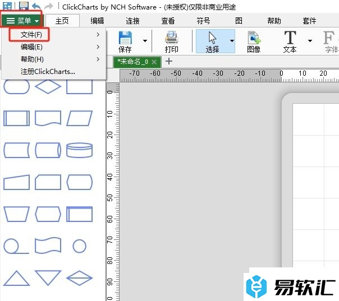Screen dimensions: 339x301
Task: Pick the hexagon preparation shape
Action: [48, 214]
